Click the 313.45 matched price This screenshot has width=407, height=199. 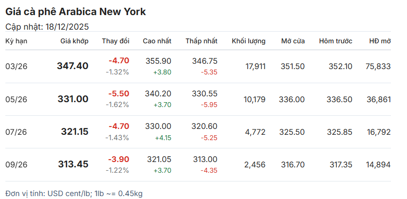tap(73, 164)
